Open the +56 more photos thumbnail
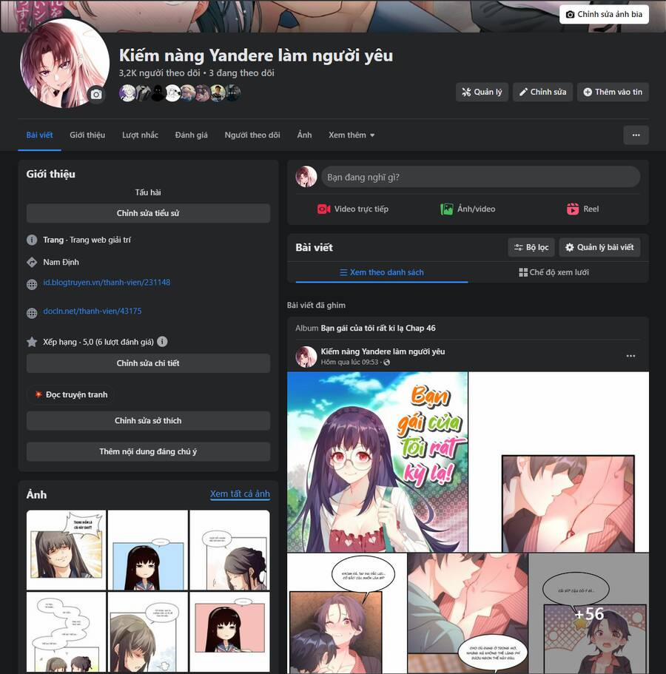666x674 pixels. tap(588, 613)
